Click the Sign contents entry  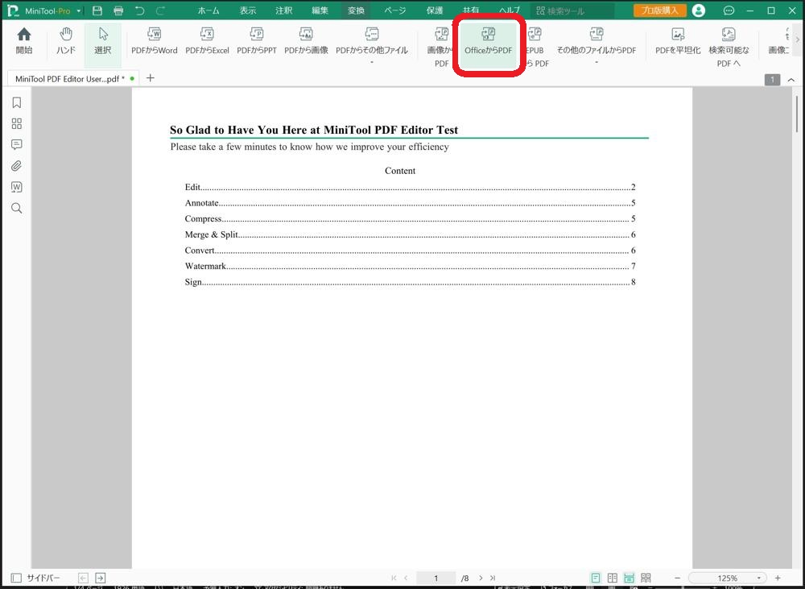[x=411, y=282]
